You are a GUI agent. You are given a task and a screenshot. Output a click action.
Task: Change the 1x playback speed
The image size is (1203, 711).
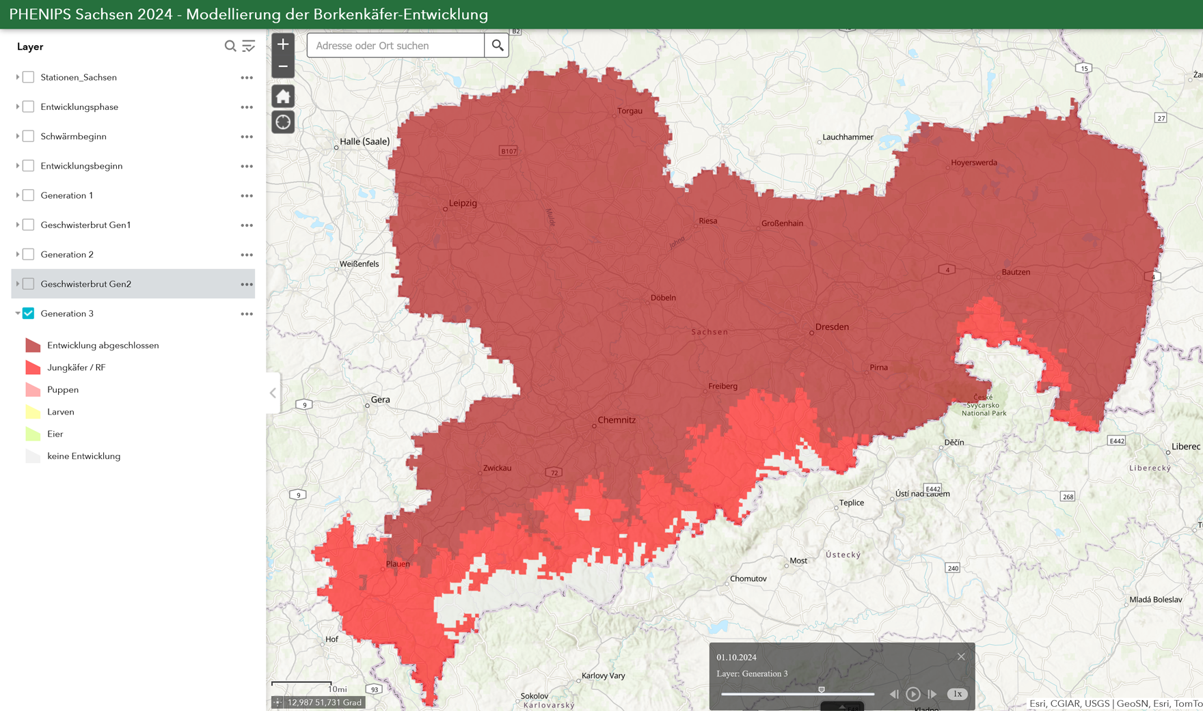coord(957,694)
